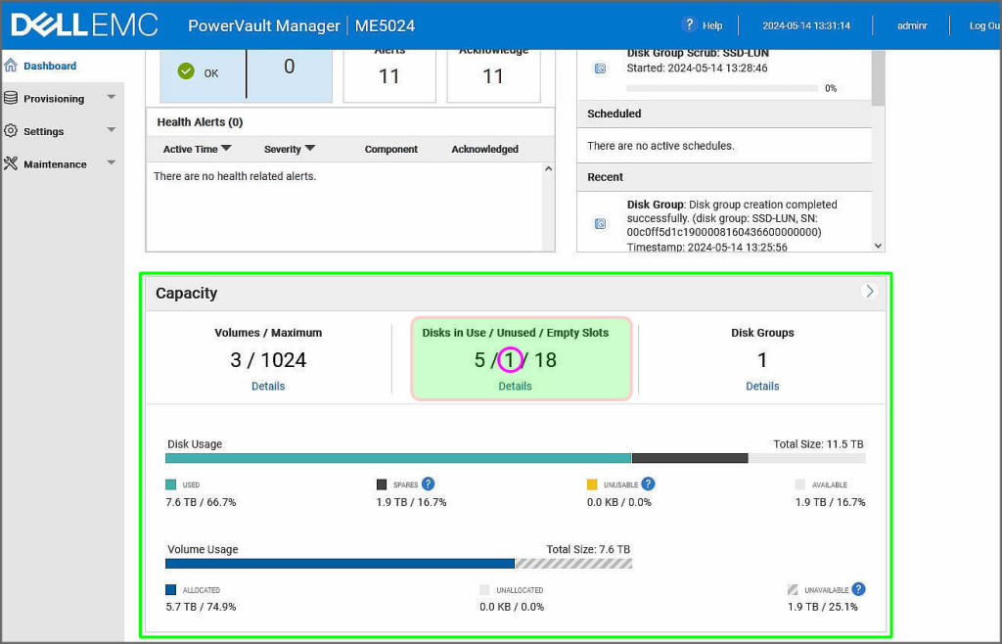Image resolution: width=1002 pixels, height=644 pixels.
Task: Click the adminr user menu
Action: (912, 25)
